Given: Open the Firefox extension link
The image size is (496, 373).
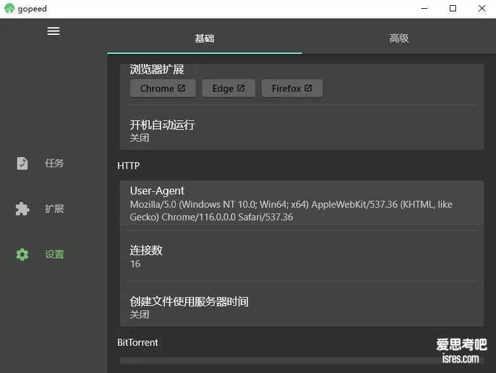Looking at the screenshot, I should tap(292, 88).
